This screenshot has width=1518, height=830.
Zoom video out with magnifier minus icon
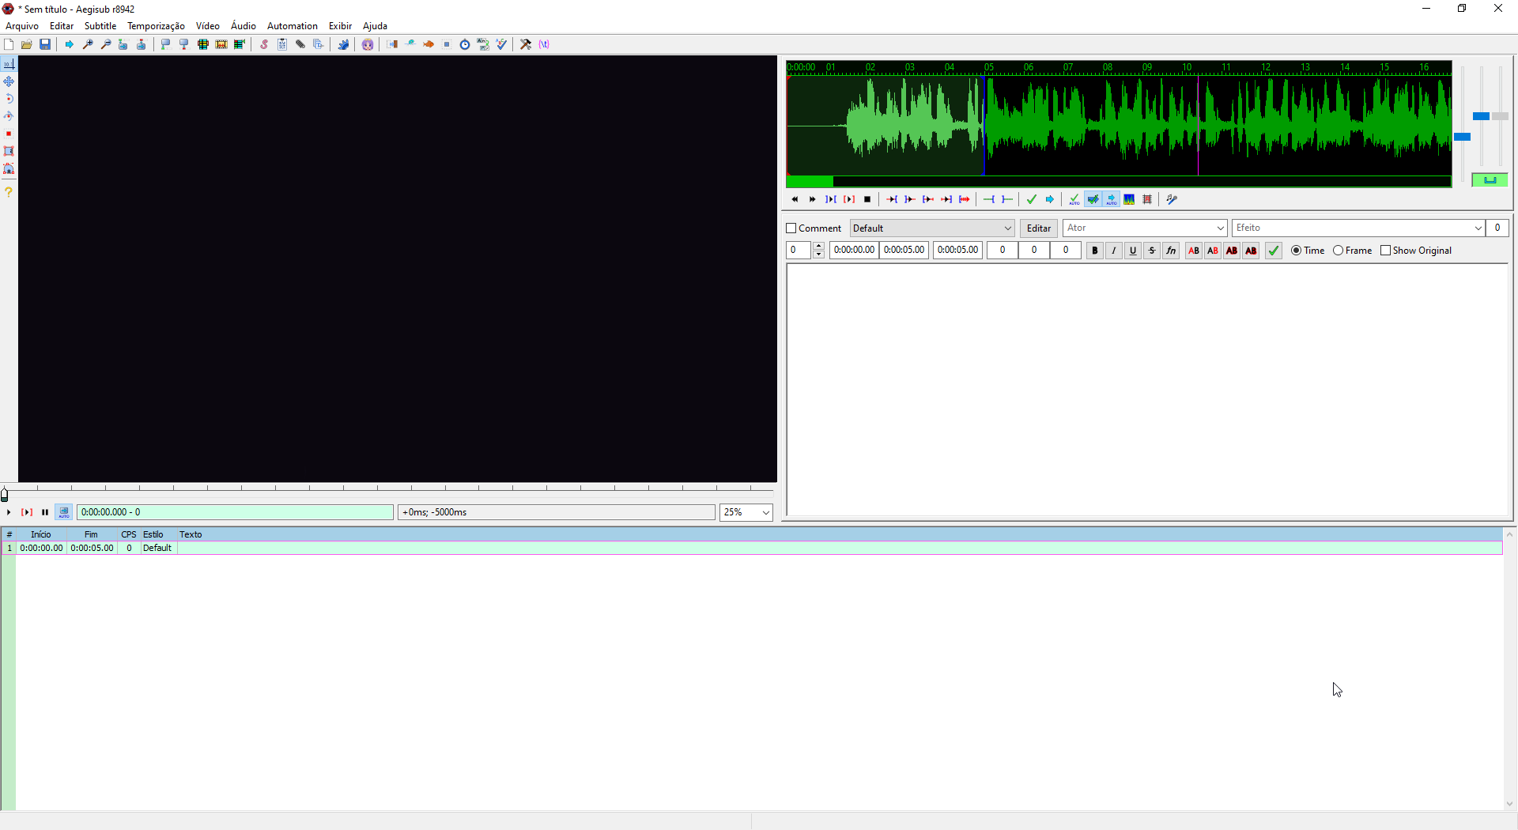coord(106,44)
